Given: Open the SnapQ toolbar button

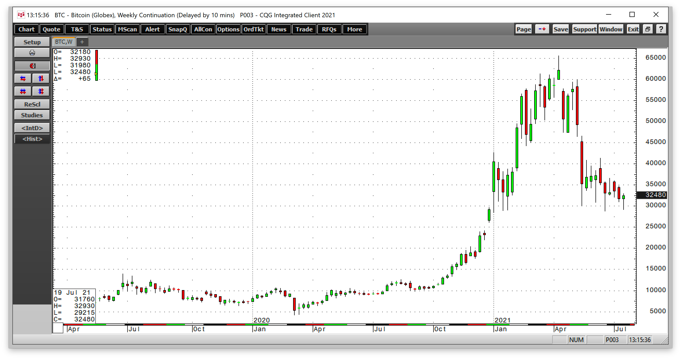Looking at the screenshot, I should 178,29.
